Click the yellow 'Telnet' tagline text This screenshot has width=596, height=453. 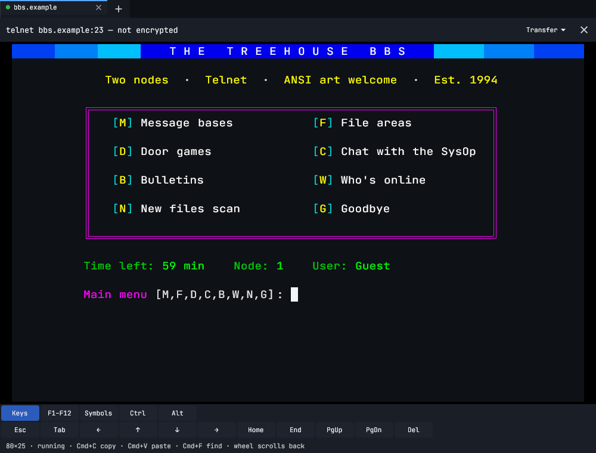tap(226, 80)
